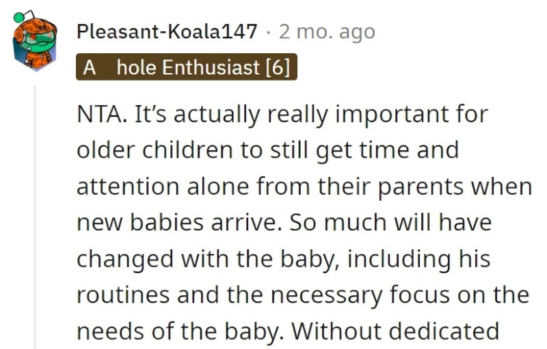This screenshot has width=547, height=349.
Task: Click the words 'Without dedicated' in the last line
Action: click(395, 331)
